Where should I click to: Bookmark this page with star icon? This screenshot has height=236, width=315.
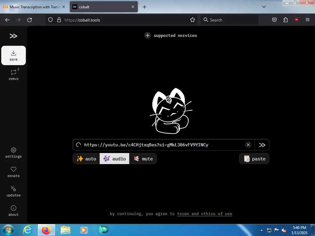(x=193, y=20)
